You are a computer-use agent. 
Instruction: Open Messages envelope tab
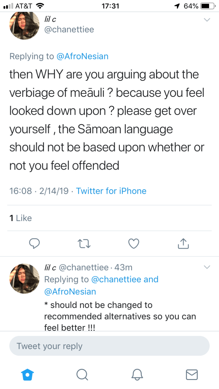192,374
